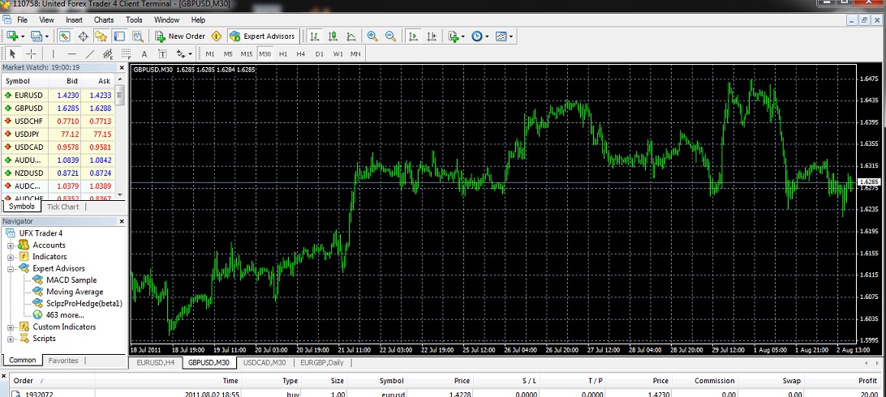Toggle the Market Watch window icon

(x=64, y=36)
